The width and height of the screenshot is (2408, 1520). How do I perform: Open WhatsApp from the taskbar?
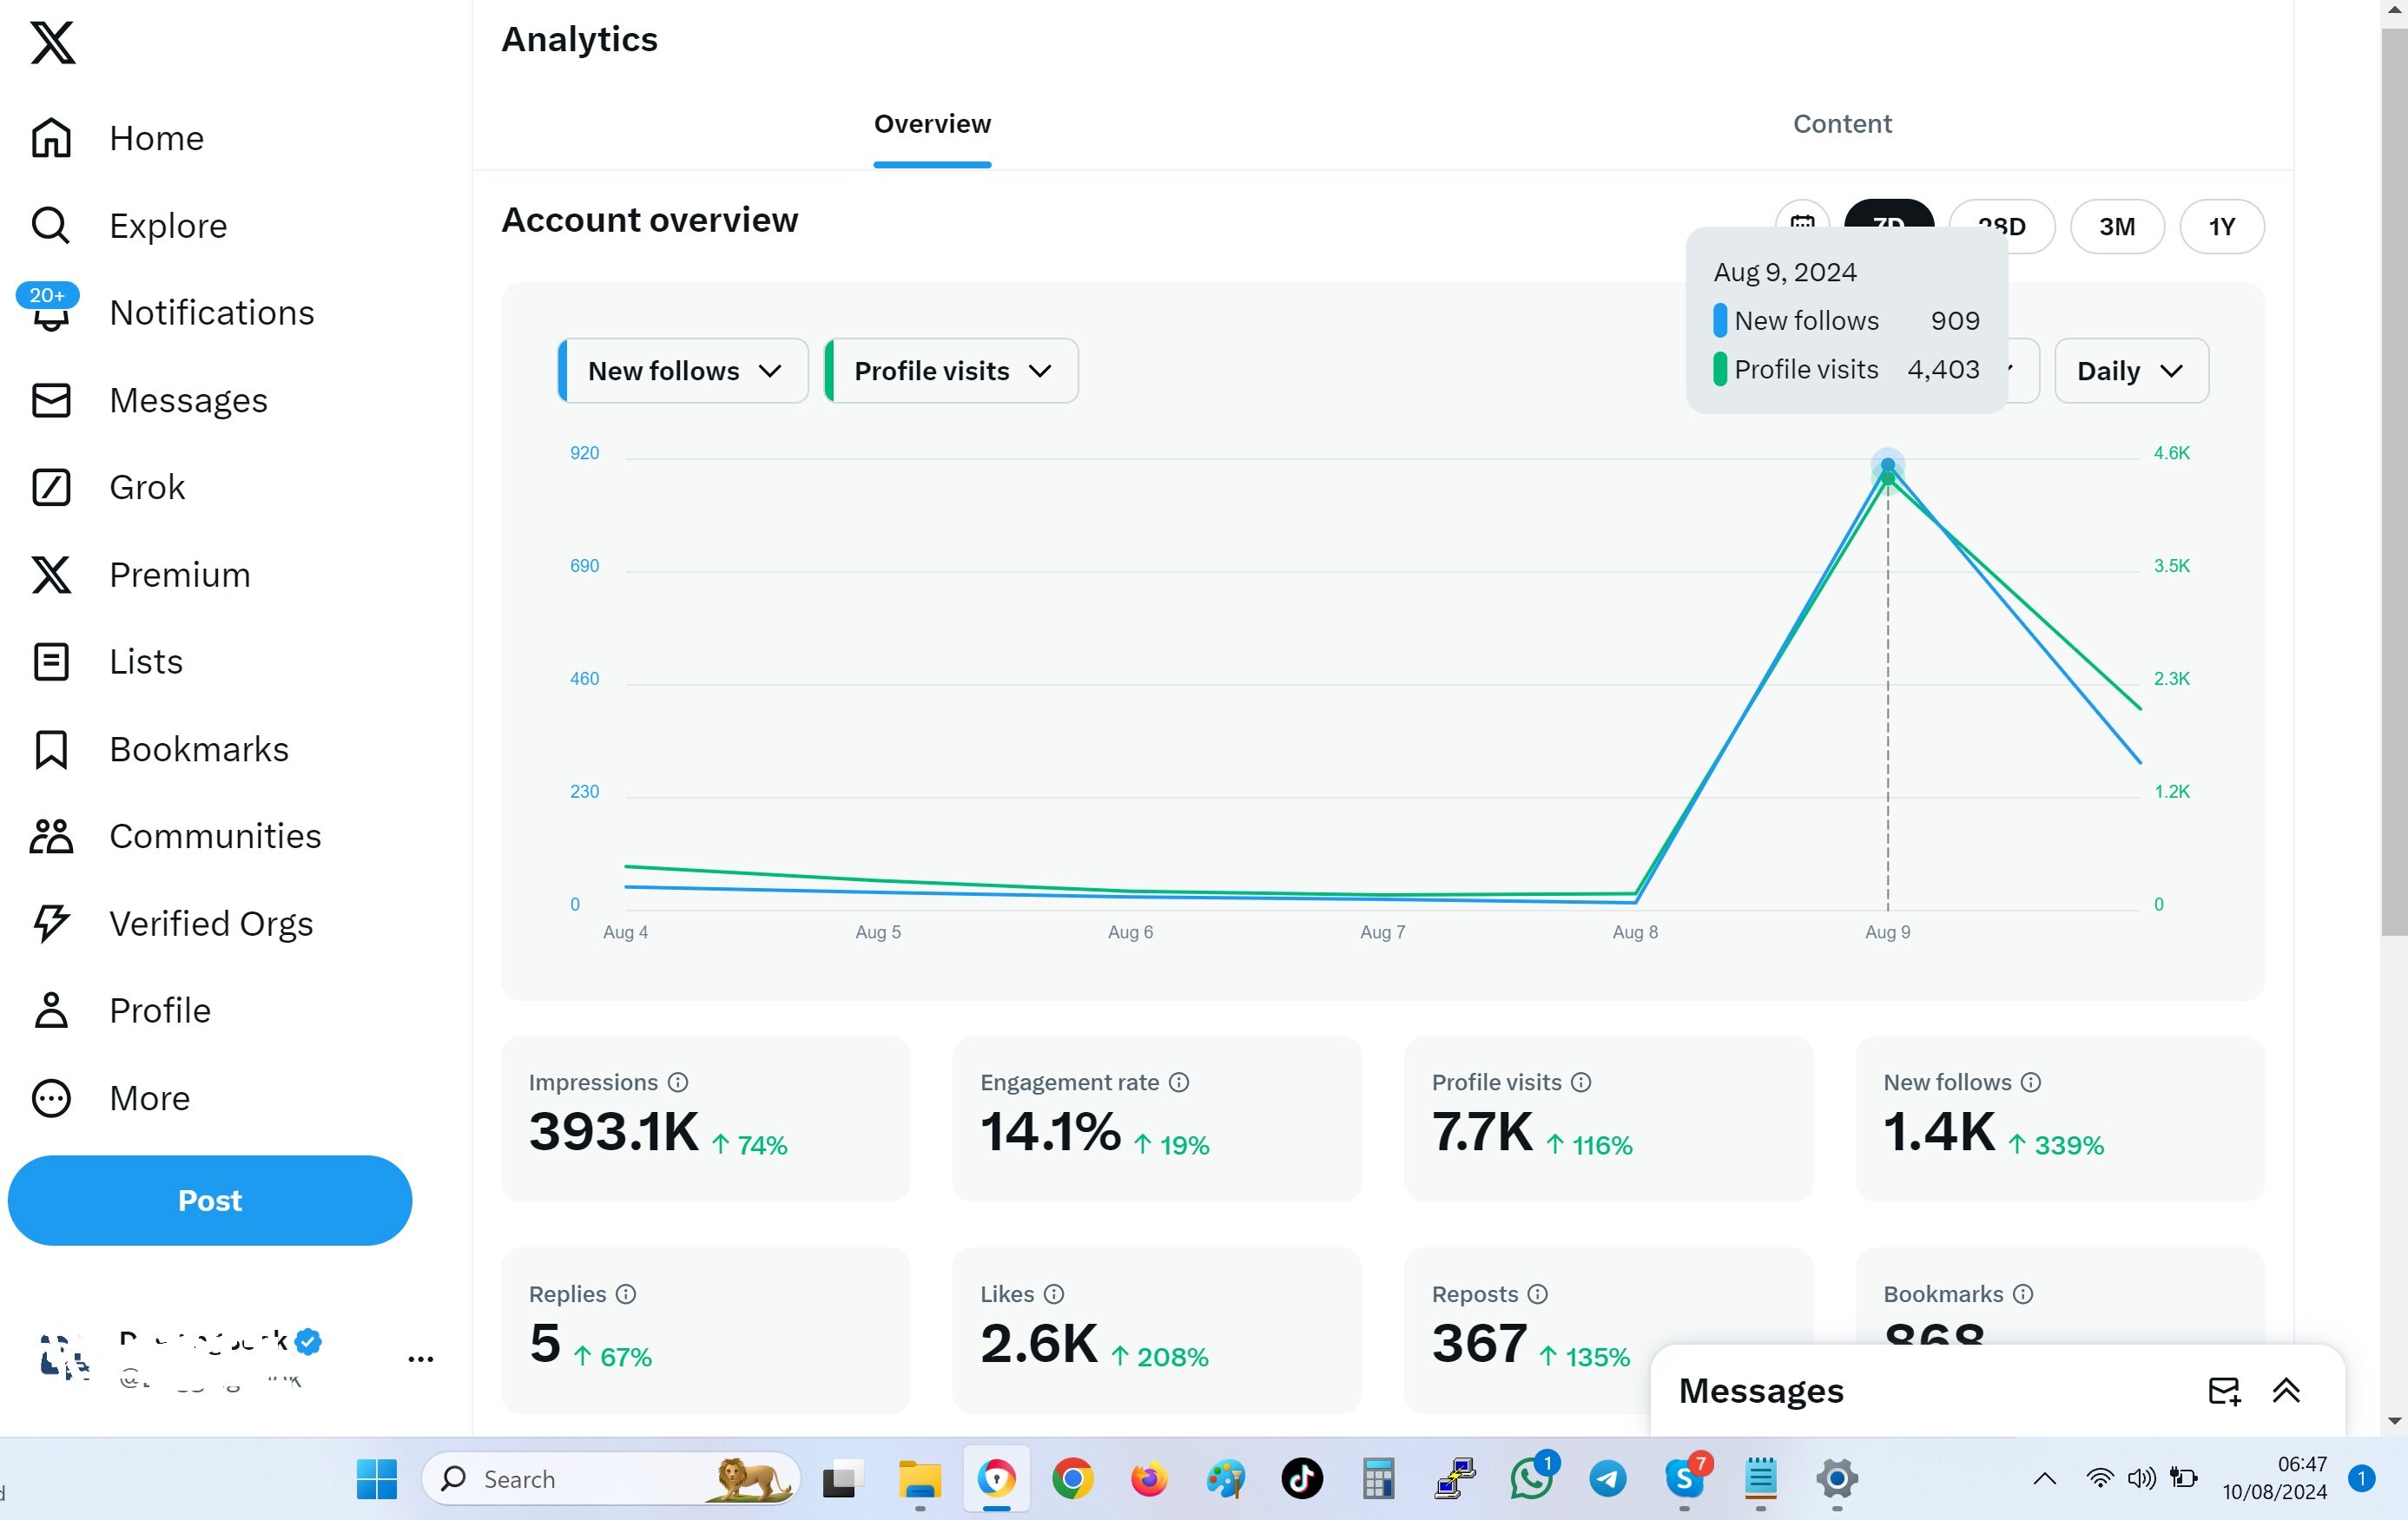pos(1531,1478)
